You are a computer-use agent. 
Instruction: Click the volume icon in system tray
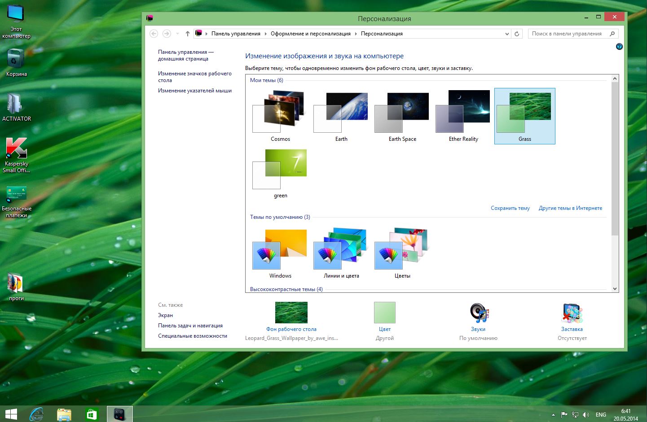[586, 415]
